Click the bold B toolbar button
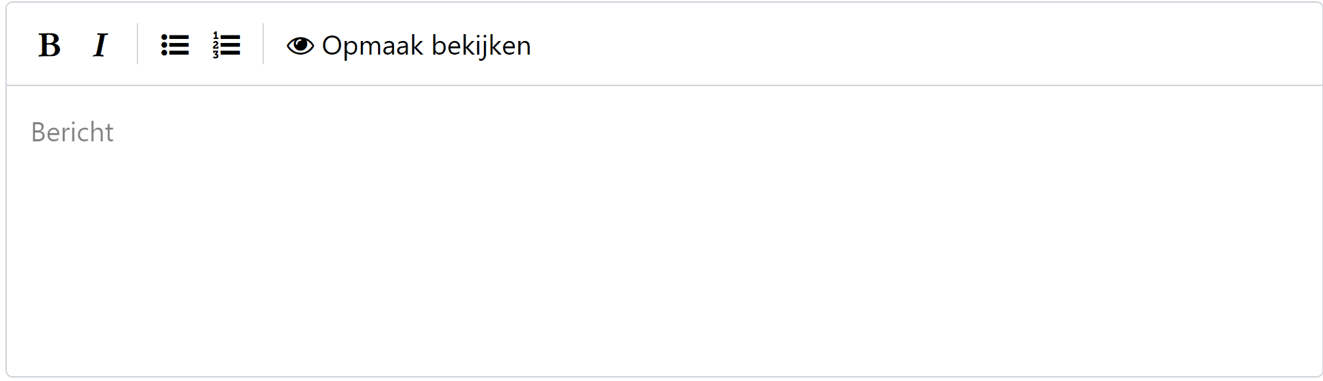 tap(49, 46)
